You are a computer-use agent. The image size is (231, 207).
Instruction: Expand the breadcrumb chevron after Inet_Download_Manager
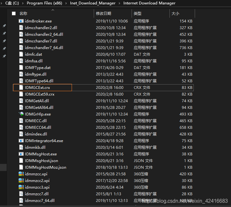120,3
